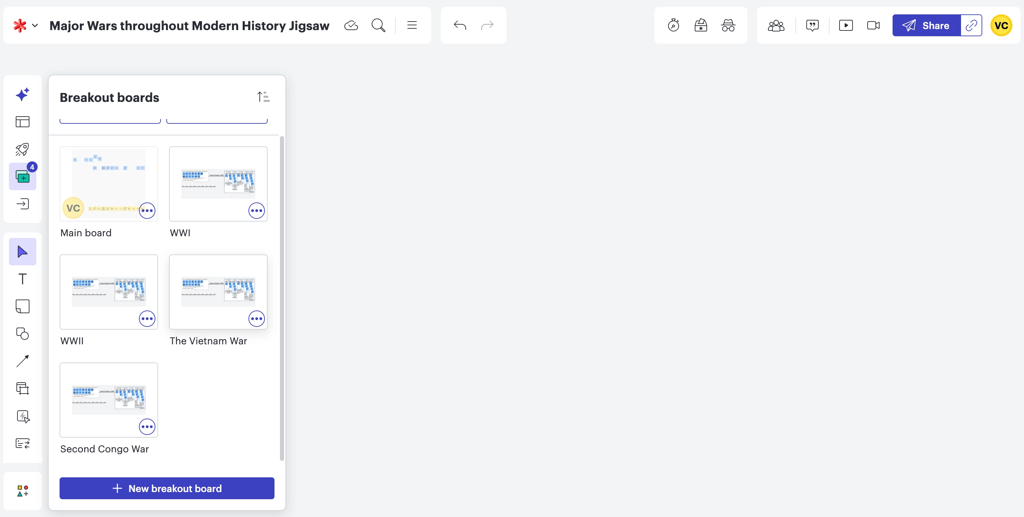Screen dimensions: 1024x517
Task: Click New breakout board button
Action: pyautogui.click(x=167, y=488)
